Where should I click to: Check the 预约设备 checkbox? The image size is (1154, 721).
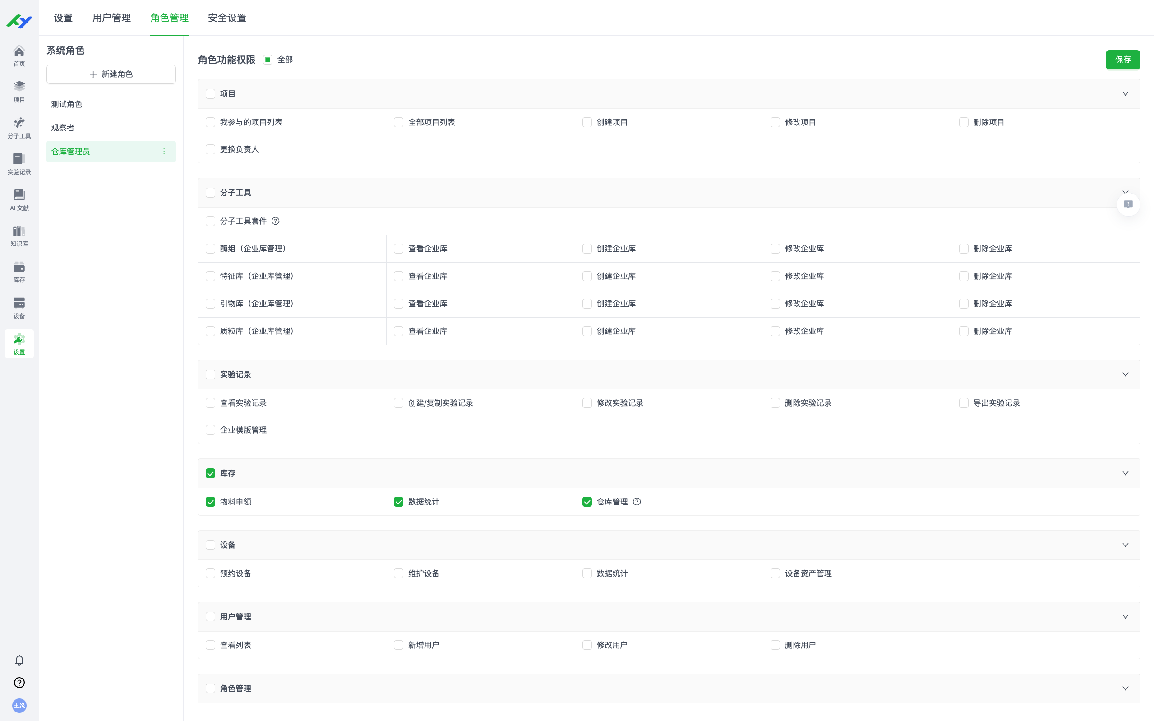210,573
